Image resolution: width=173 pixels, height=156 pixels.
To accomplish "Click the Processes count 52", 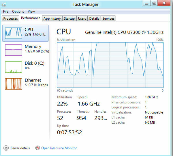I will pos(60,118).
